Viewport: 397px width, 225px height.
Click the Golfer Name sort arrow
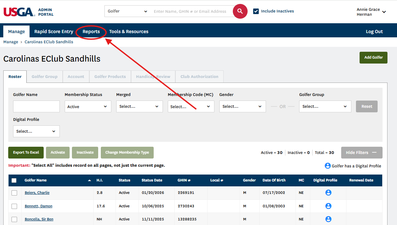click(90, 180)
